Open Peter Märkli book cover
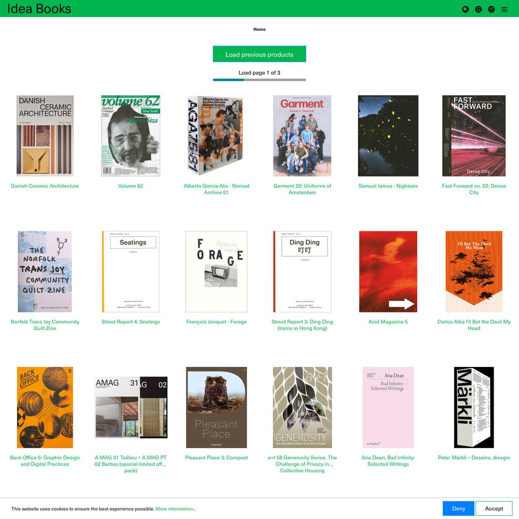Screen dimensions: 519x519 tap(474, 407)
